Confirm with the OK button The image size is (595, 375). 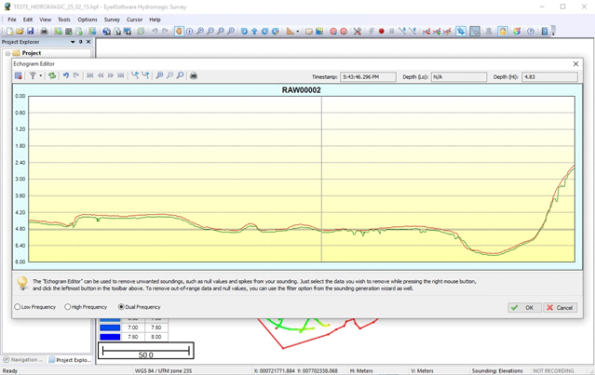pos(524,307)
